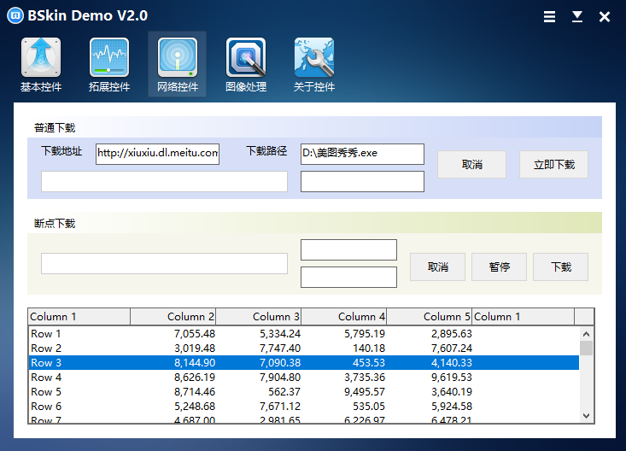The height and width of the screenshot is (451, 626).
Task: Click 下载 in resumable download section
Action: coord(560,266)
